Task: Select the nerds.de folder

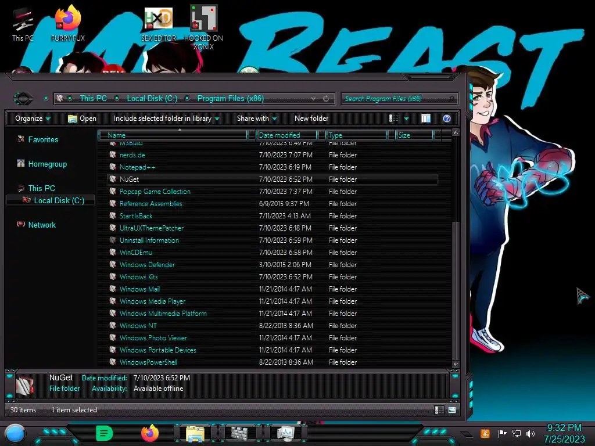Action: 132,154
